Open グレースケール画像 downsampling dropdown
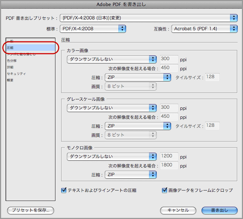Image resolution: width=243 pixels, height=219 pixels. pos(112,108)
